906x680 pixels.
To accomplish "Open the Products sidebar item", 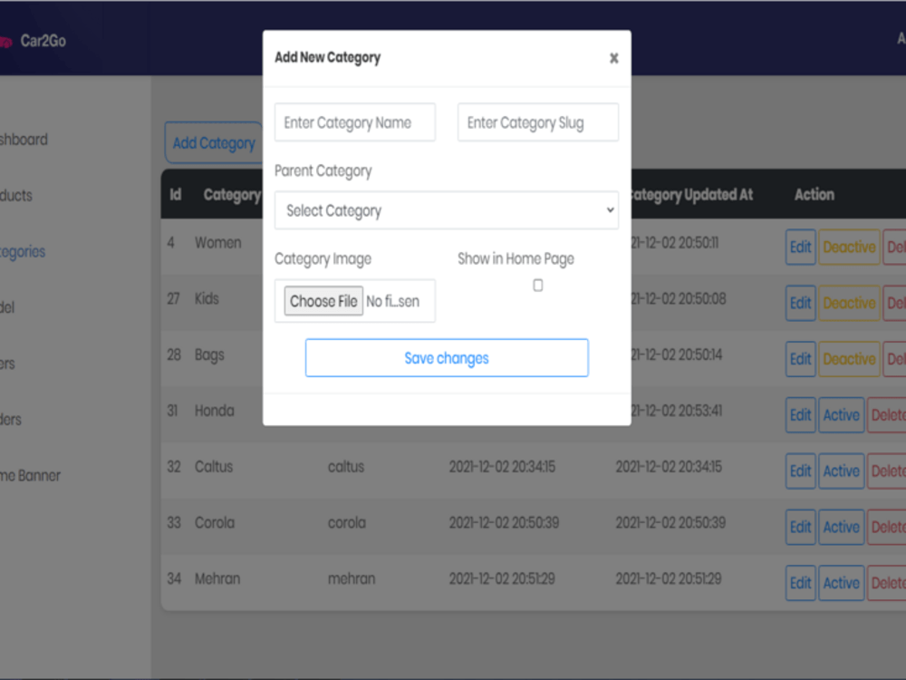I will point(20,196).
